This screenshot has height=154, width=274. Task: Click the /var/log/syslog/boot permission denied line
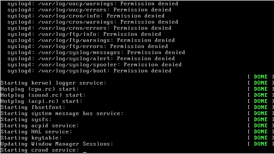pyautogui.click(x=89, y=71)
